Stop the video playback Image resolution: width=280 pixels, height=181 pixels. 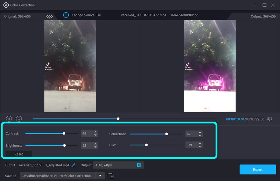(x=19, y=119)
